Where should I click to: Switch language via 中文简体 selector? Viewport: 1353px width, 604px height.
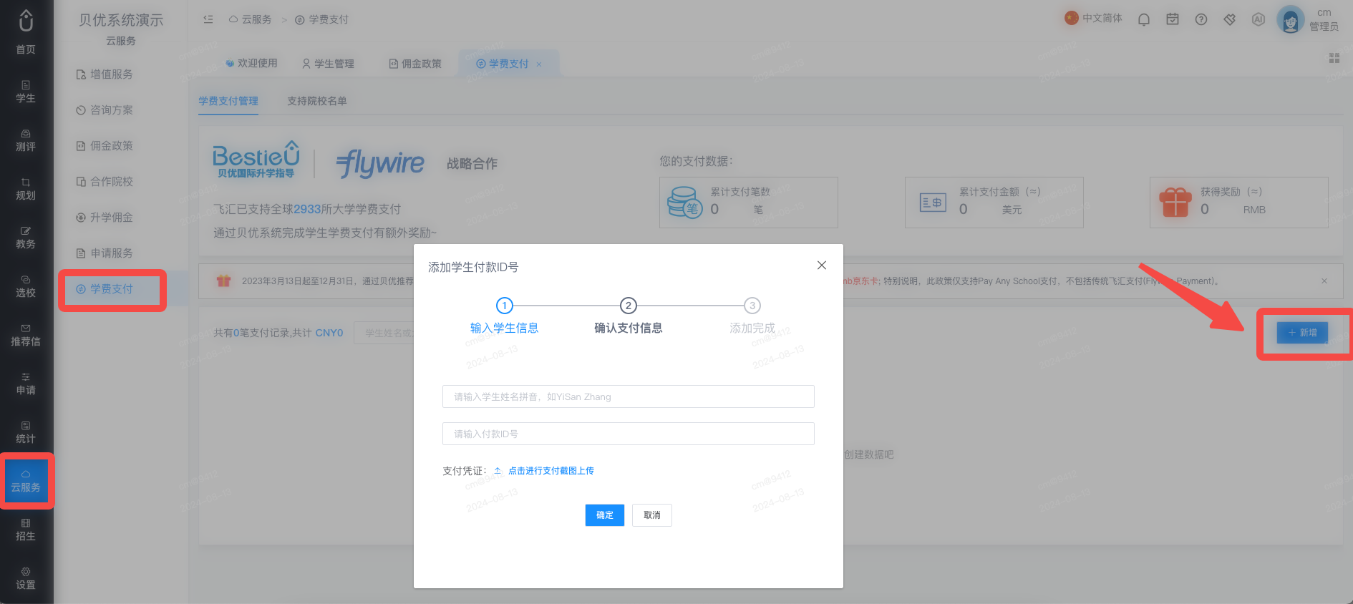pyautogui.click(x=1093, y=18)
